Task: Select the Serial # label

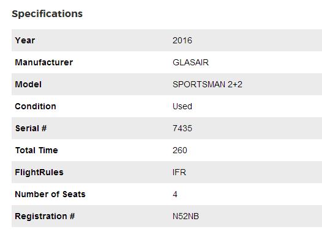Action: 31,128
